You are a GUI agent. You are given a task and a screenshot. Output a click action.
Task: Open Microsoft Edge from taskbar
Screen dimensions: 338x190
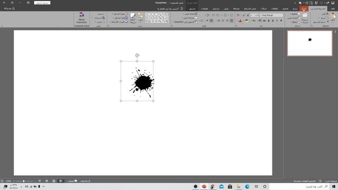247,186
